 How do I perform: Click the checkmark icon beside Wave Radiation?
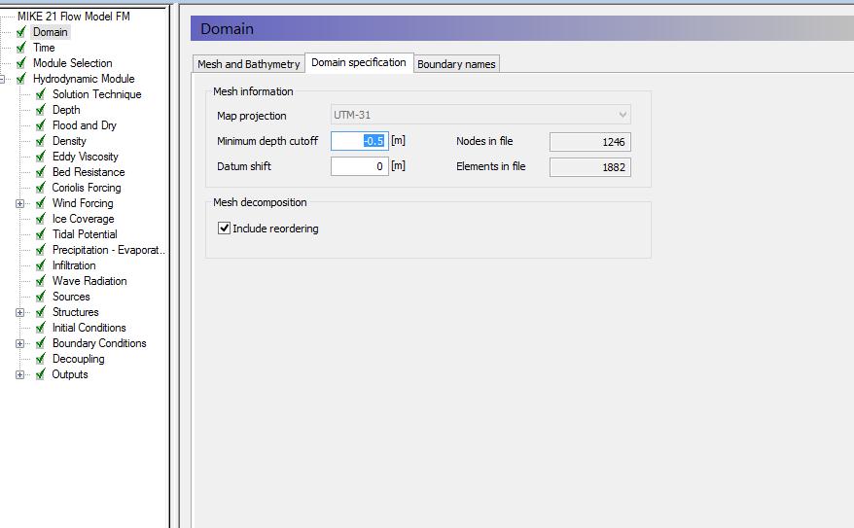[x=41, y=281]
